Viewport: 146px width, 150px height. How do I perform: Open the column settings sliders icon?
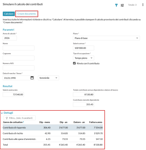[x=122, y=5]
